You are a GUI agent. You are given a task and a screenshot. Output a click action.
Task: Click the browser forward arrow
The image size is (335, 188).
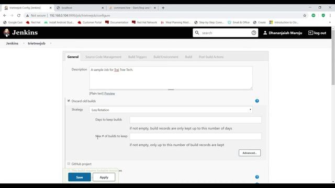point(12,15)
